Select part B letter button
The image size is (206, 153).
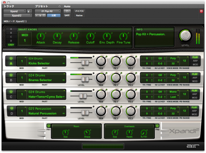[11, 80]
